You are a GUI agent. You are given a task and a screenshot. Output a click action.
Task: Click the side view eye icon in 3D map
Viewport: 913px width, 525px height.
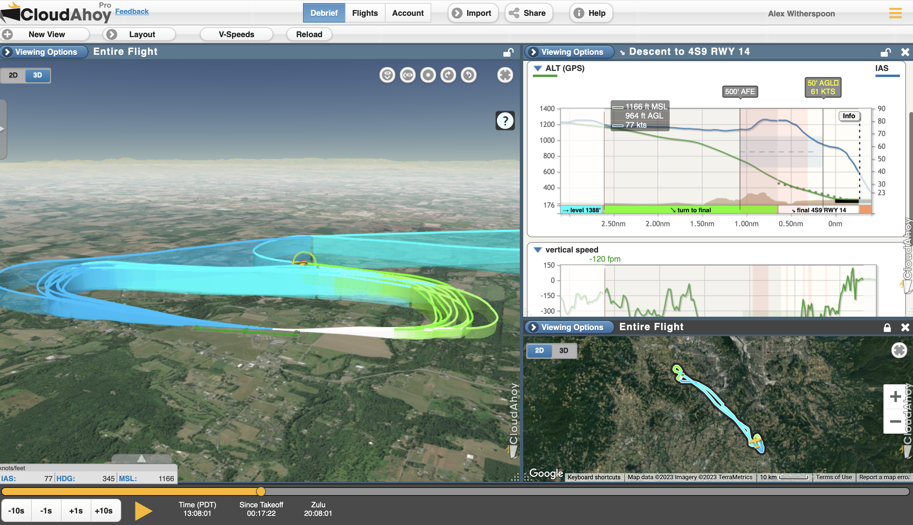point(408,75)
